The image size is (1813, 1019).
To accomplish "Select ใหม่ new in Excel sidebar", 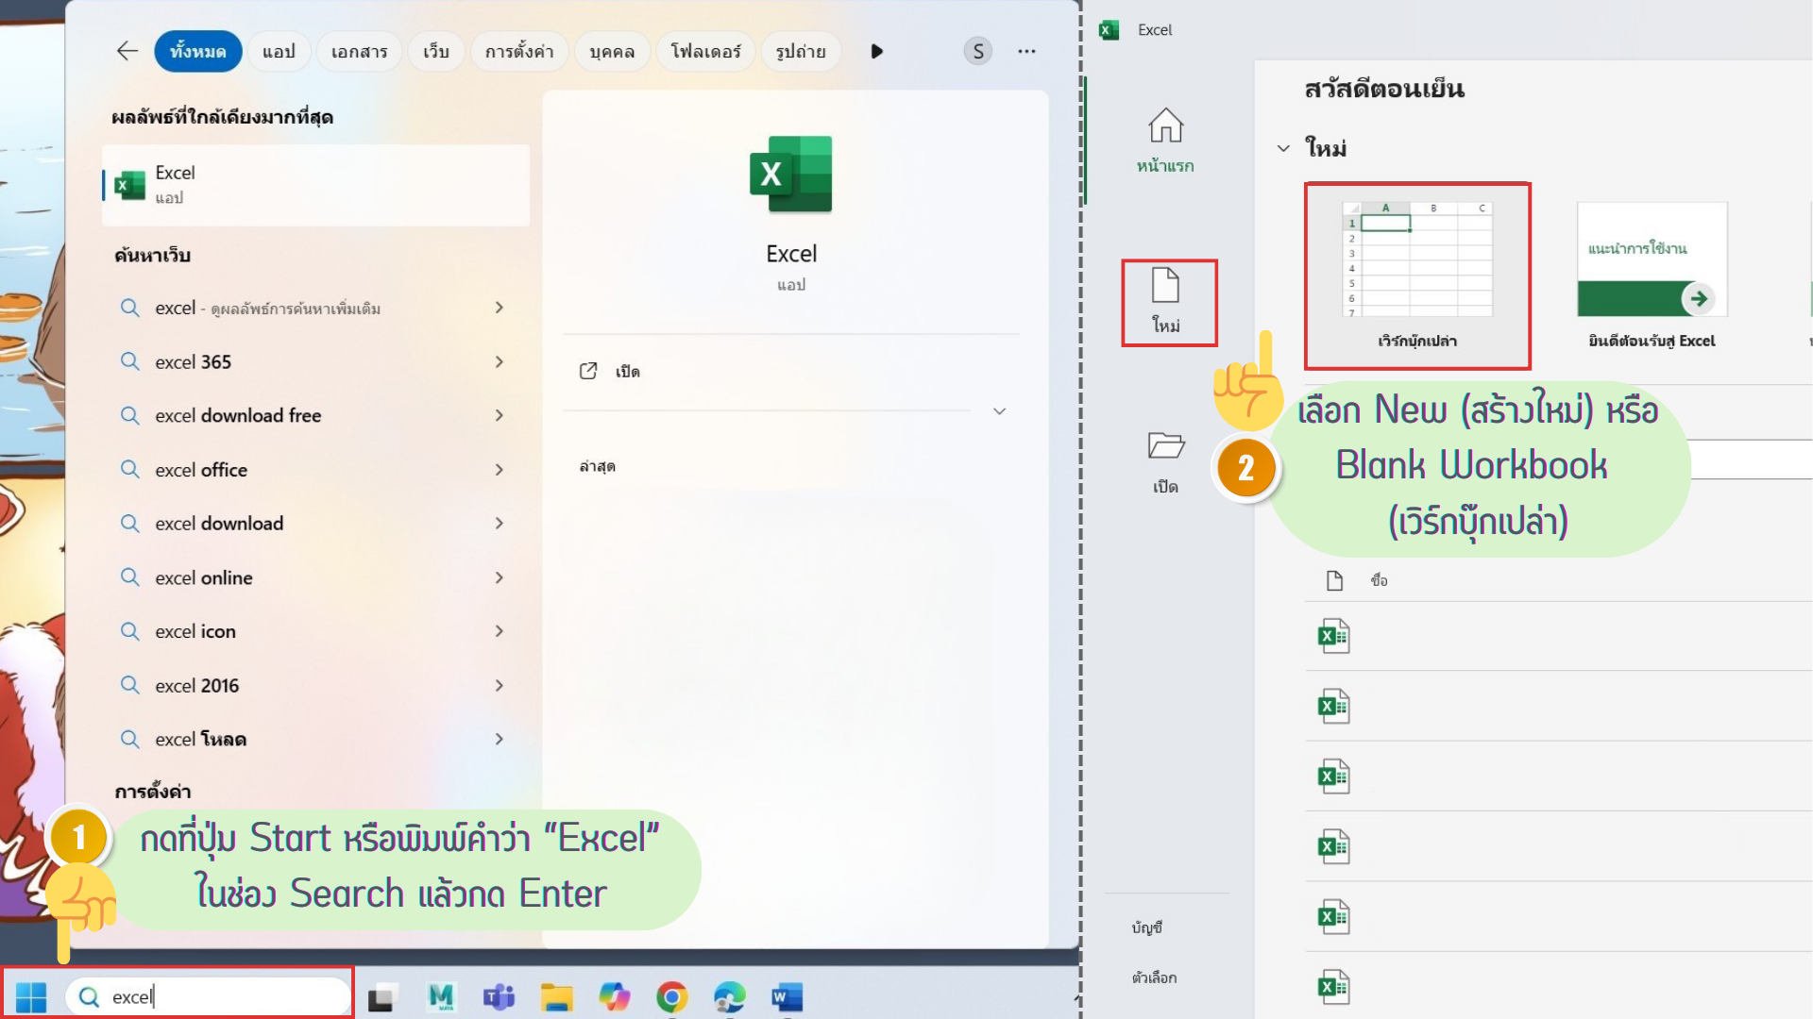I will 1166,301.
